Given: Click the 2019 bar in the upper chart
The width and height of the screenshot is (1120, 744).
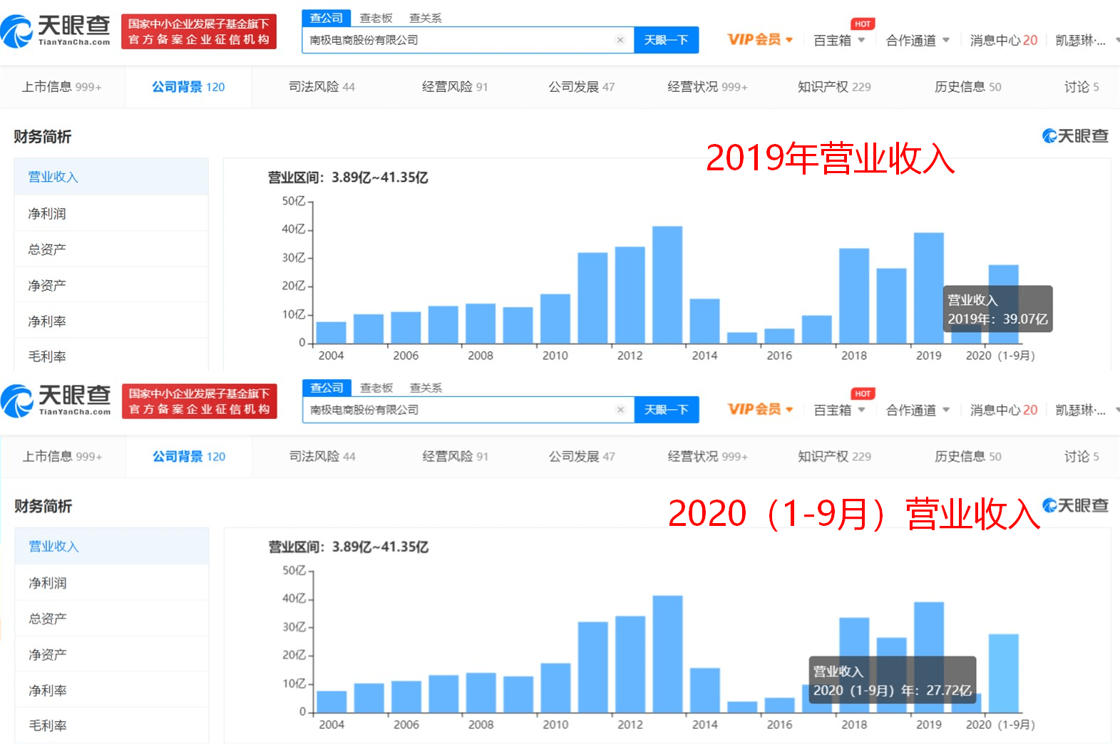Looking at the screenshot, I should (x=928, y=288).
